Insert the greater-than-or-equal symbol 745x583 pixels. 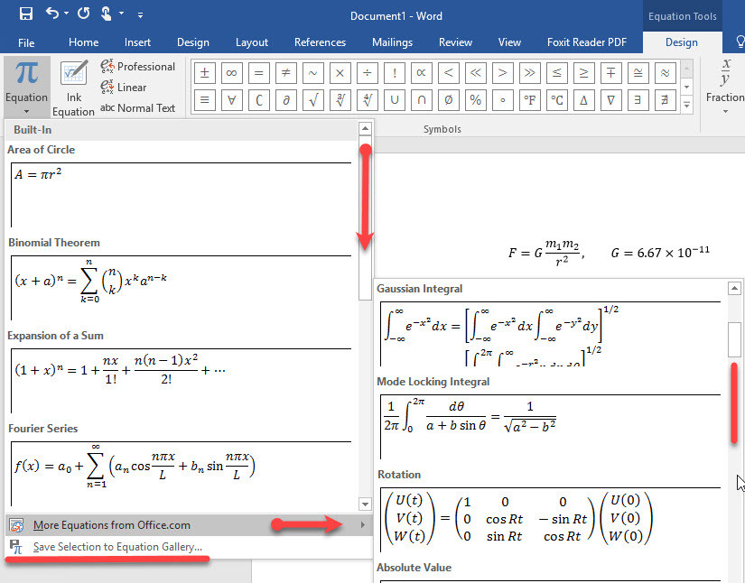583,72
